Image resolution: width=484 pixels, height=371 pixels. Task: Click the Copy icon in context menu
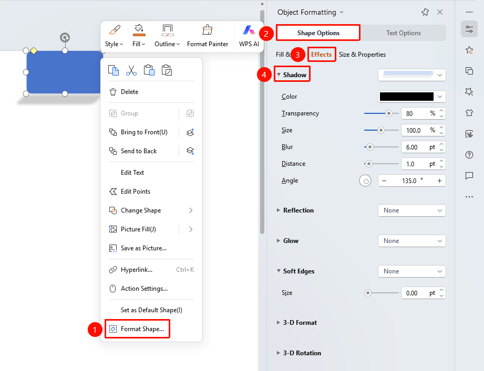pyautogui.click(x=114, y=70)
